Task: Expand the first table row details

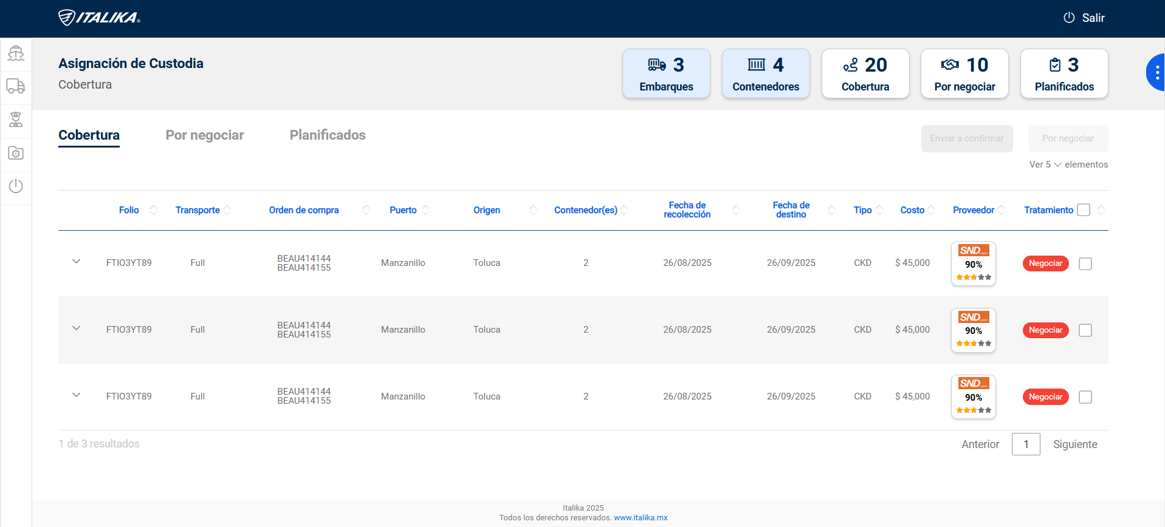Action: point(77,262)
